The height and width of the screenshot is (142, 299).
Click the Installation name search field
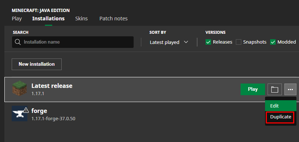pos(73,42)
